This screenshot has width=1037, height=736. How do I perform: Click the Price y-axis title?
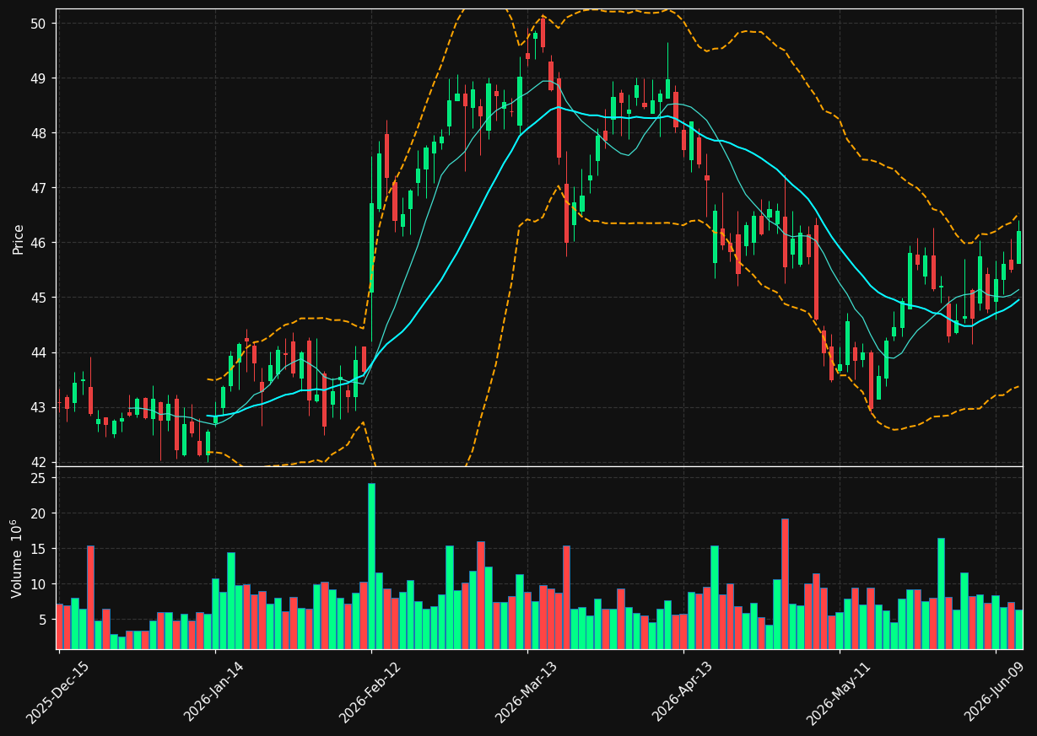point(19,239)
